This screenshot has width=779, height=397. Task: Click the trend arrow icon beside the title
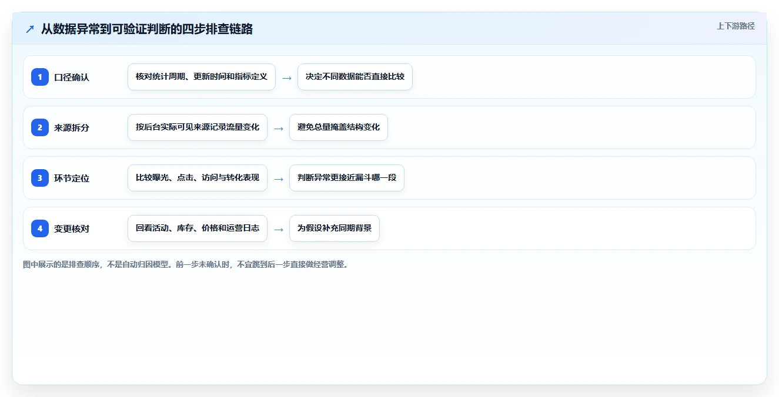(30, 29)
